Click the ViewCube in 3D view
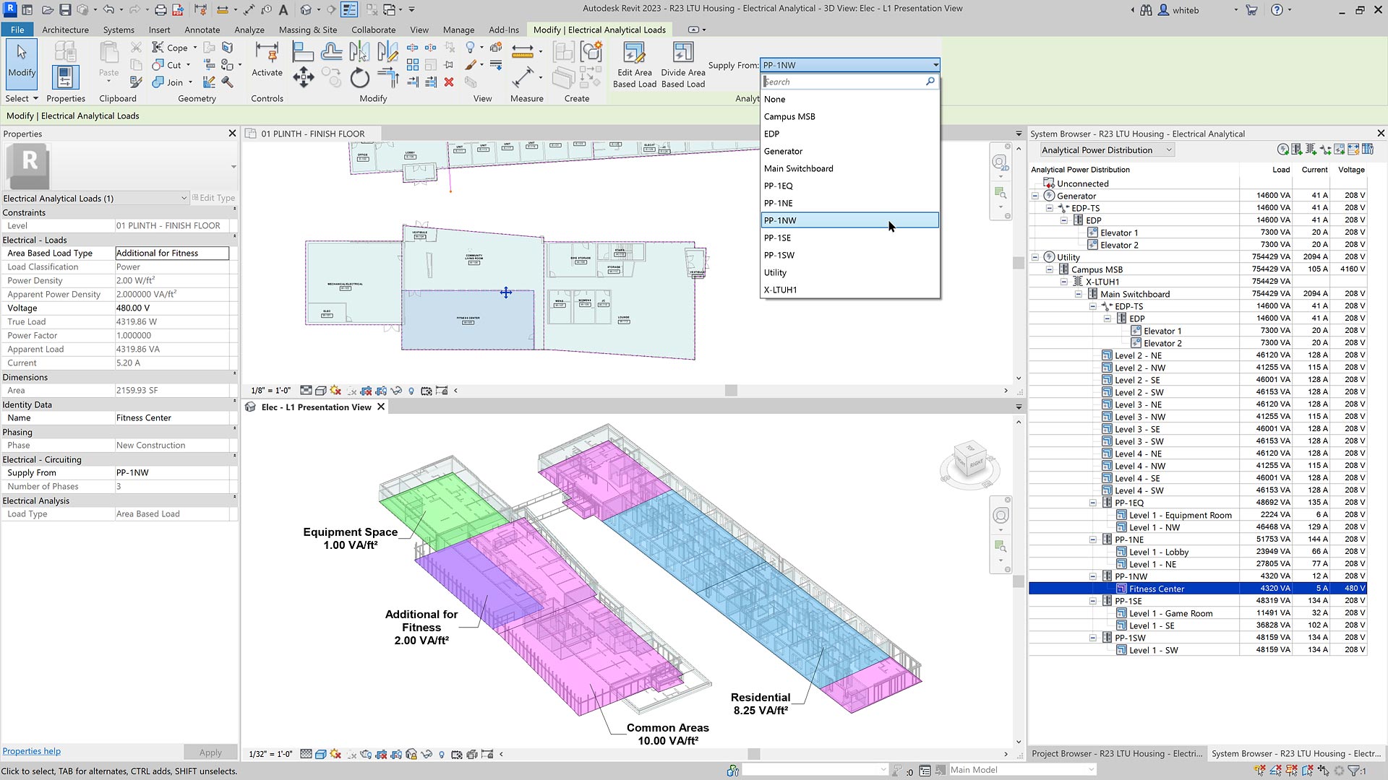Screen dimensions: 1388x780 pyautogui.click(x=969, y=459)
